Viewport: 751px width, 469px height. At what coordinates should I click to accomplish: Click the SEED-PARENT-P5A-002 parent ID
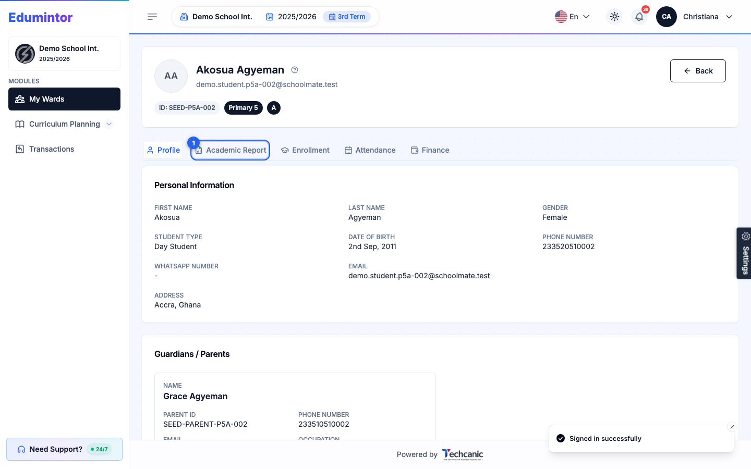pos(205,424)
